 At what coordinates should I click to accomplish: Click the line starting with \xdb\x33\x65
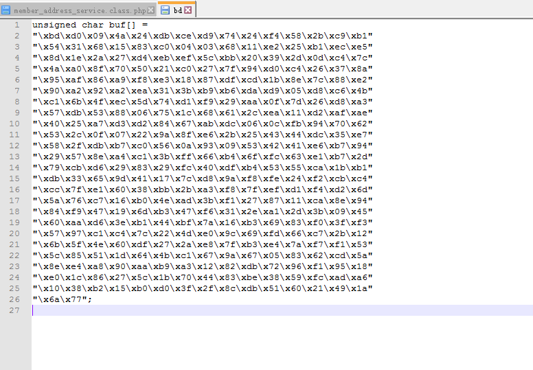(203, 178)
